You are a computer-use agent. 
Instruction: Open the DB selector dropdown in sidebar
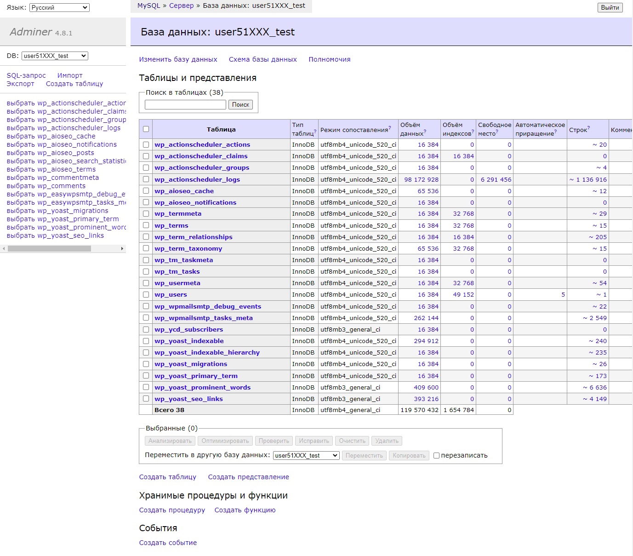click(55, 56)
